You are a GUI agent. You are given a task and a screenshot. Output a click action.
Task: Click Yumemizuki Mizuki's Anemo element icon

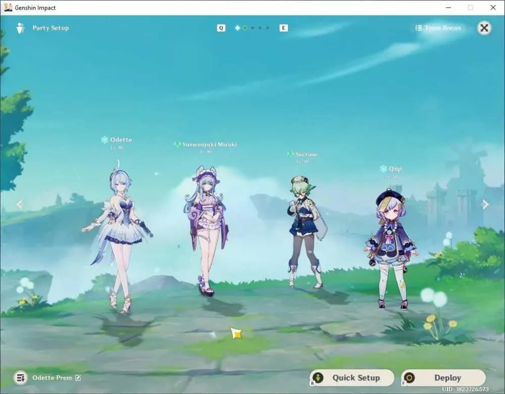pos(177,144)
